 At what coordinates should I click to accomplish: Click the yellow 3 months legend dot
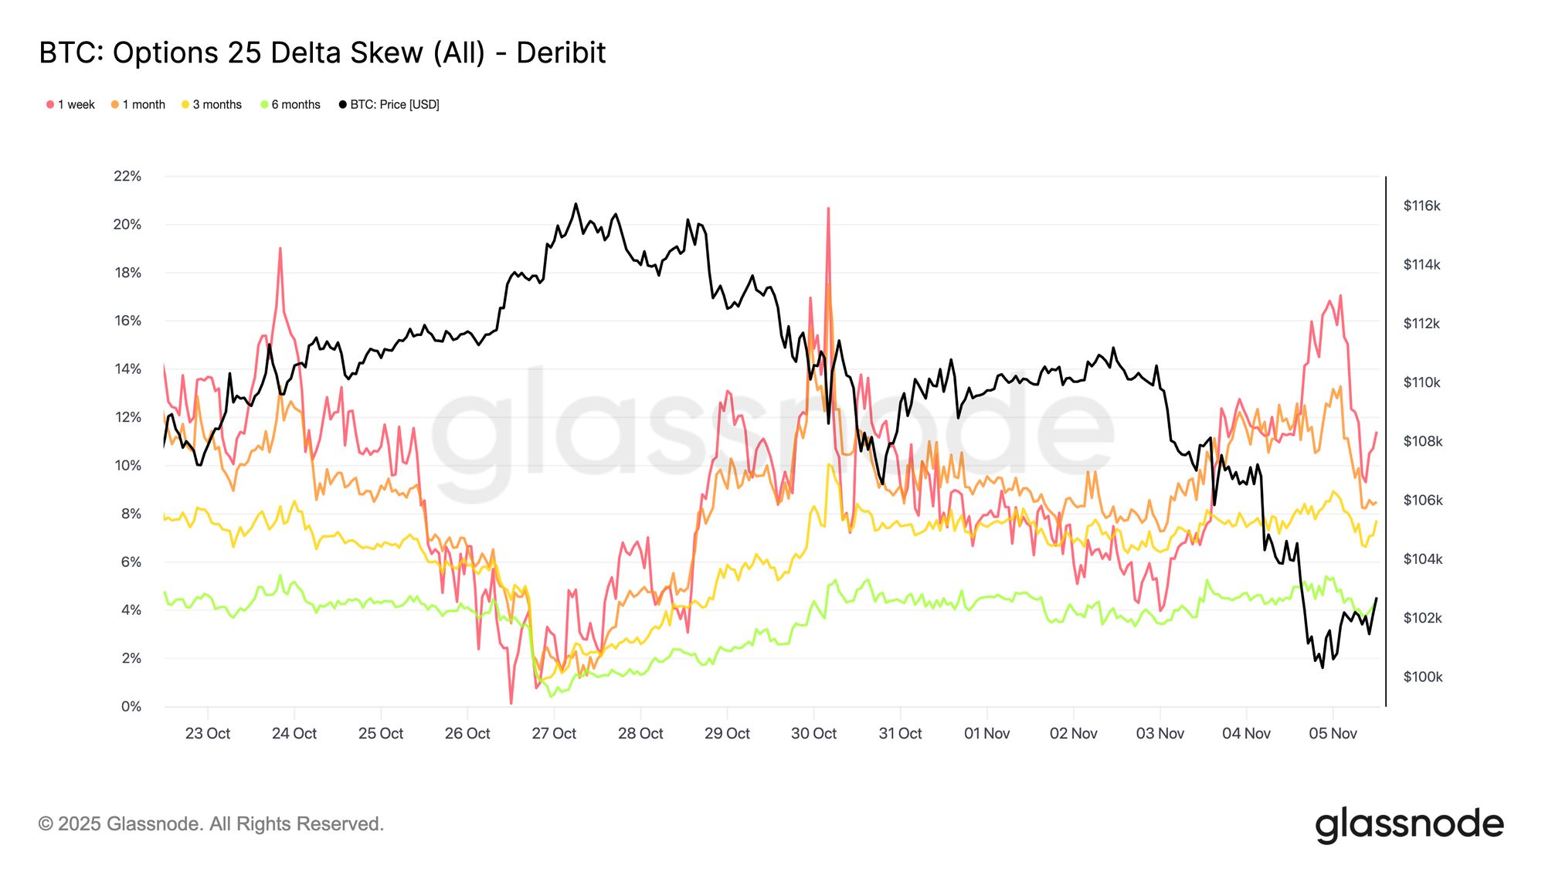pos(185,105)
